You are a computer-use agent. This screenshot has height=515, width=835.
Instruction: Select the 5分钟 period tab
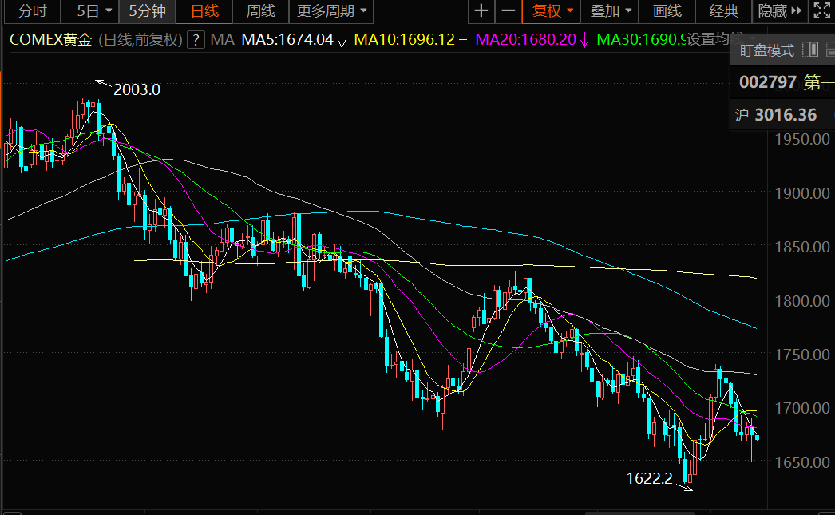(x=147, y=11)
